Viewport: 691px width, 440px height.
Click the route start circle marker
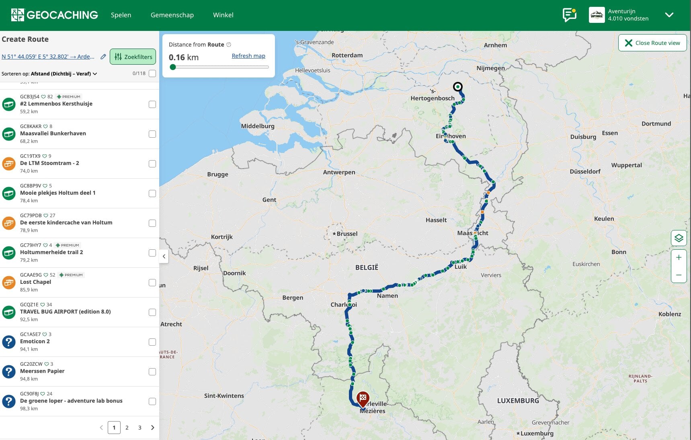[x=457, y=87]
